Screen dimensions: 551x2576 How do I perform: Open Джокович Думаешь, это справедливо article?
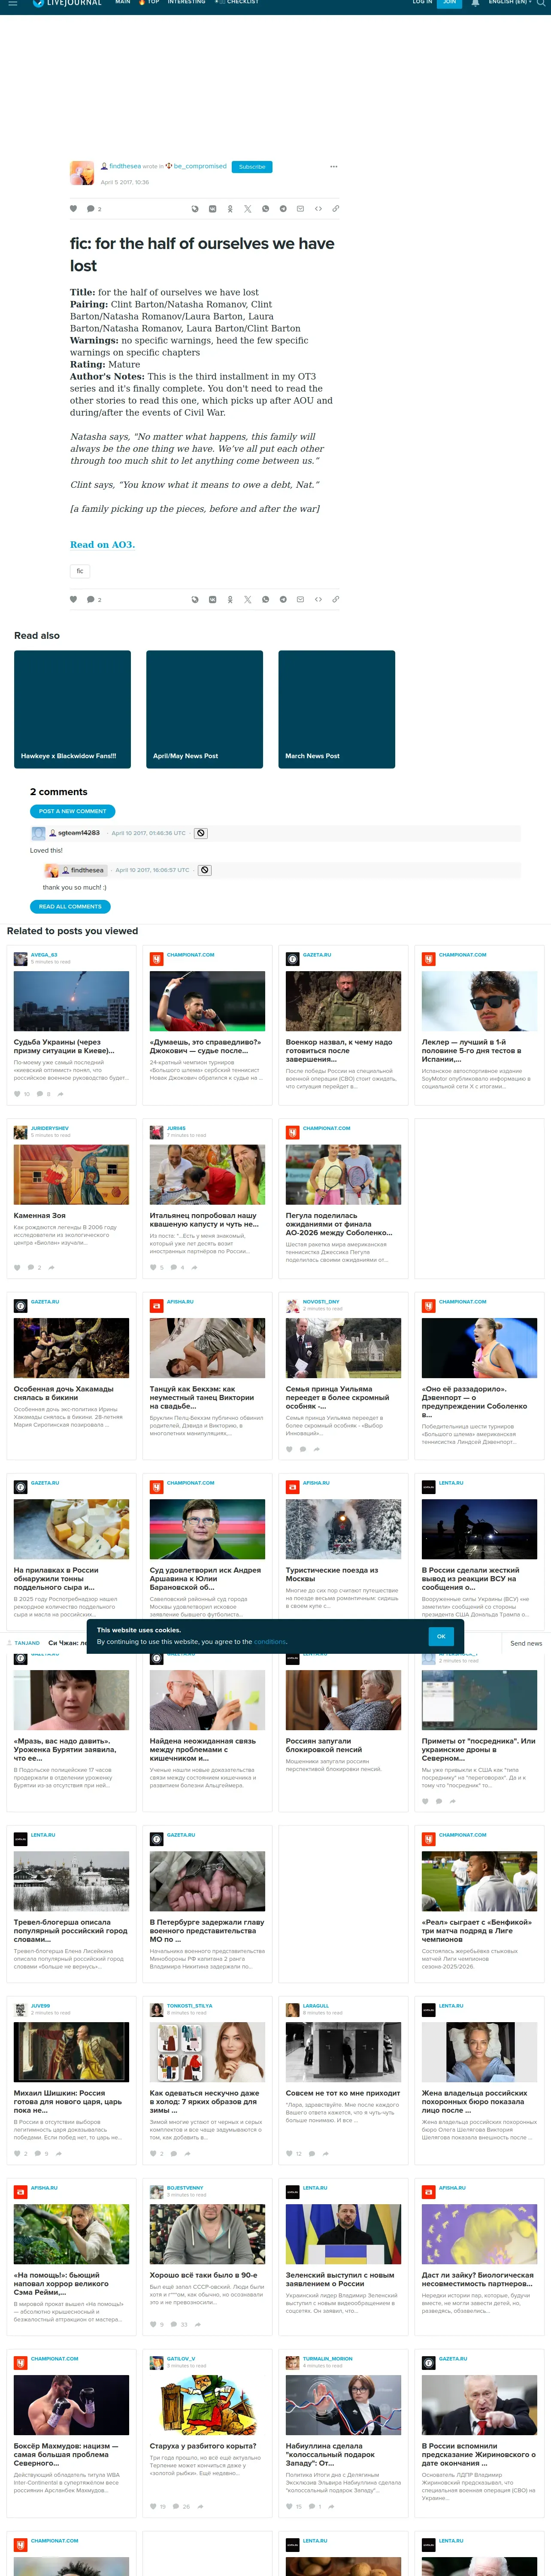coord(206,1046)
